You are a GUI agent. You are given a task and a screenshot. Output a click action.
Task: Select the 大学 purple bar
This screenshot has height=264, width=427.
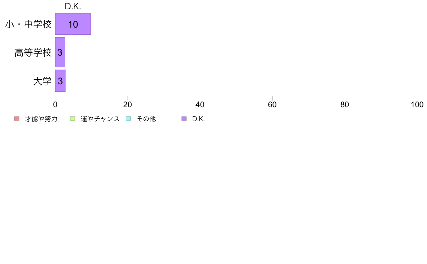coord(60,81)
